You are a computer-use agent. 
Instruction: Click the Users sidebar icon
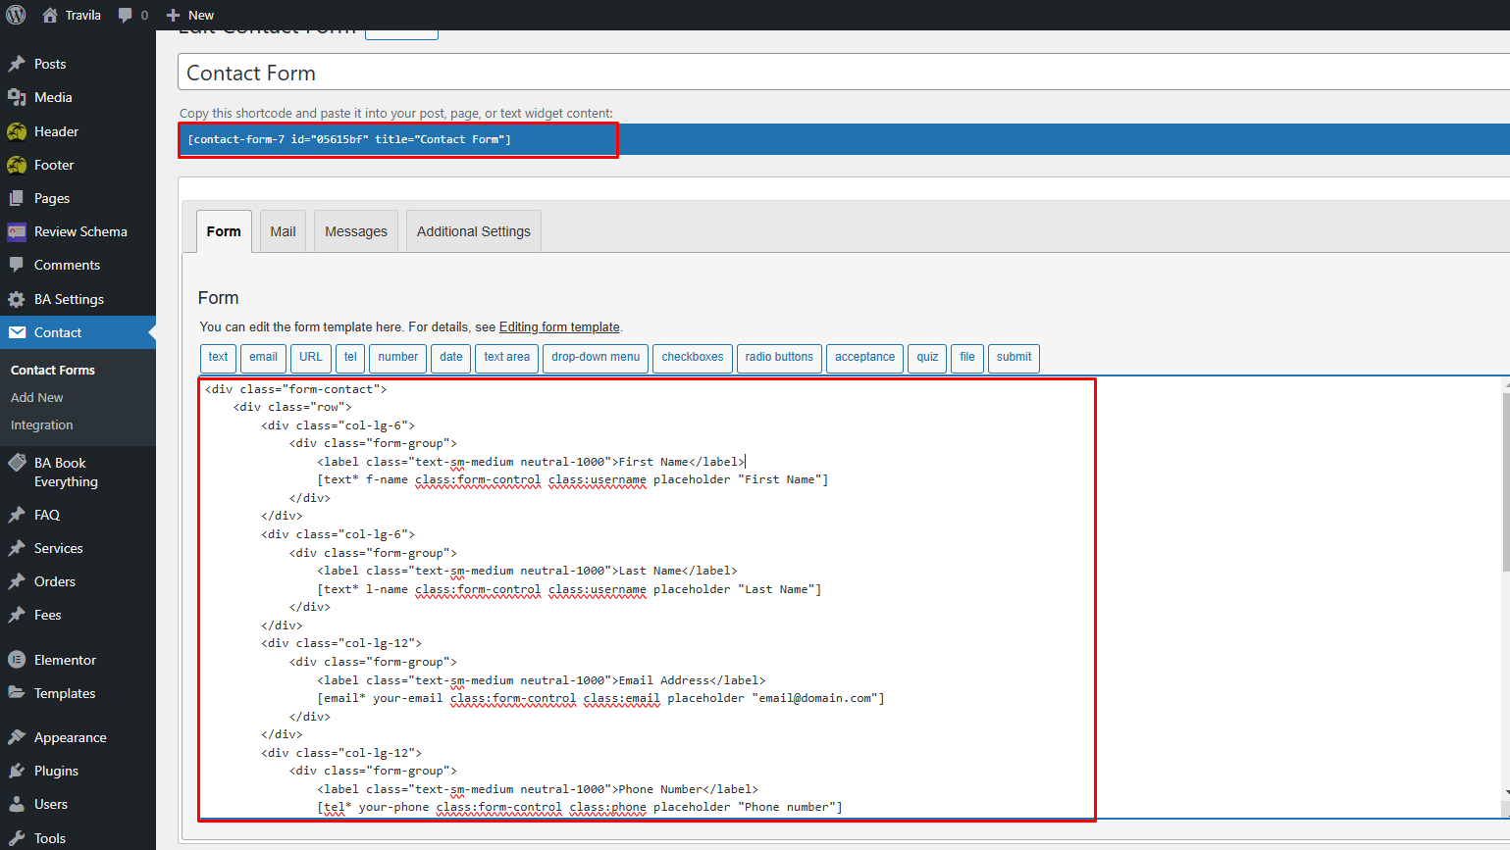click(17, 804)
